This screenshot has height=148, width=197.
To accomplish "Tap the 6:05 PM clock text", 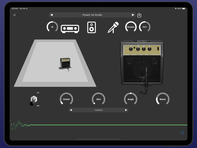I will point(15,8).
